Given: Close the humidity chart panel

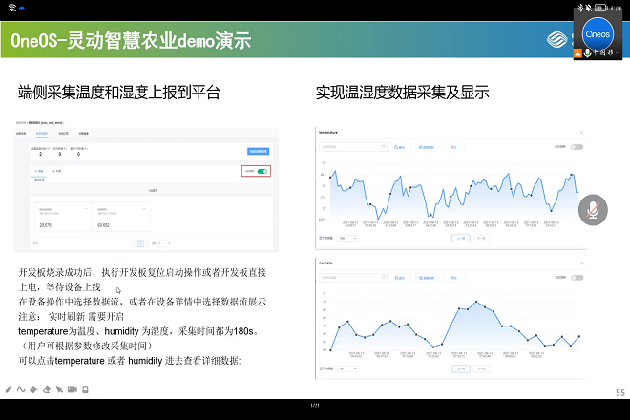Looking at the screenshot, I should click(582, 260).
